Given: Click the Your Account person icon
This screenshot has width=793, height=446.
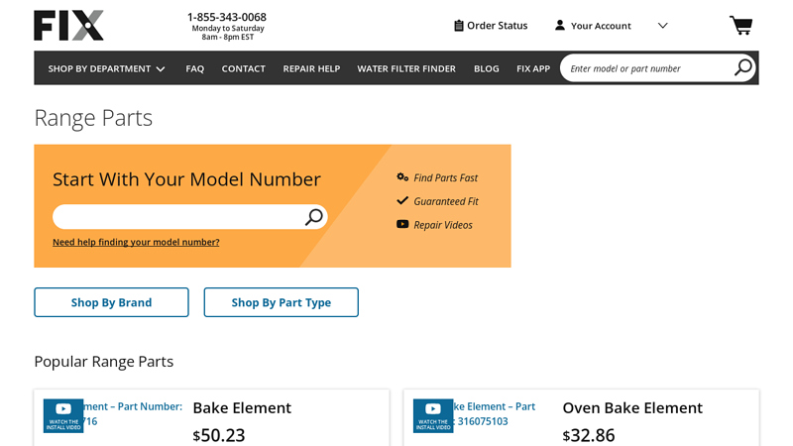Looking at the screenshot, I should point(560,26).
